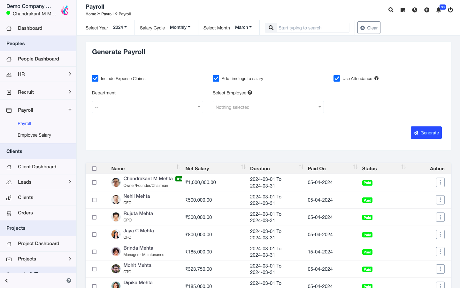The image size is (460, 288).
Task: Click the search icon in top header
Action: tap(391, 10)
